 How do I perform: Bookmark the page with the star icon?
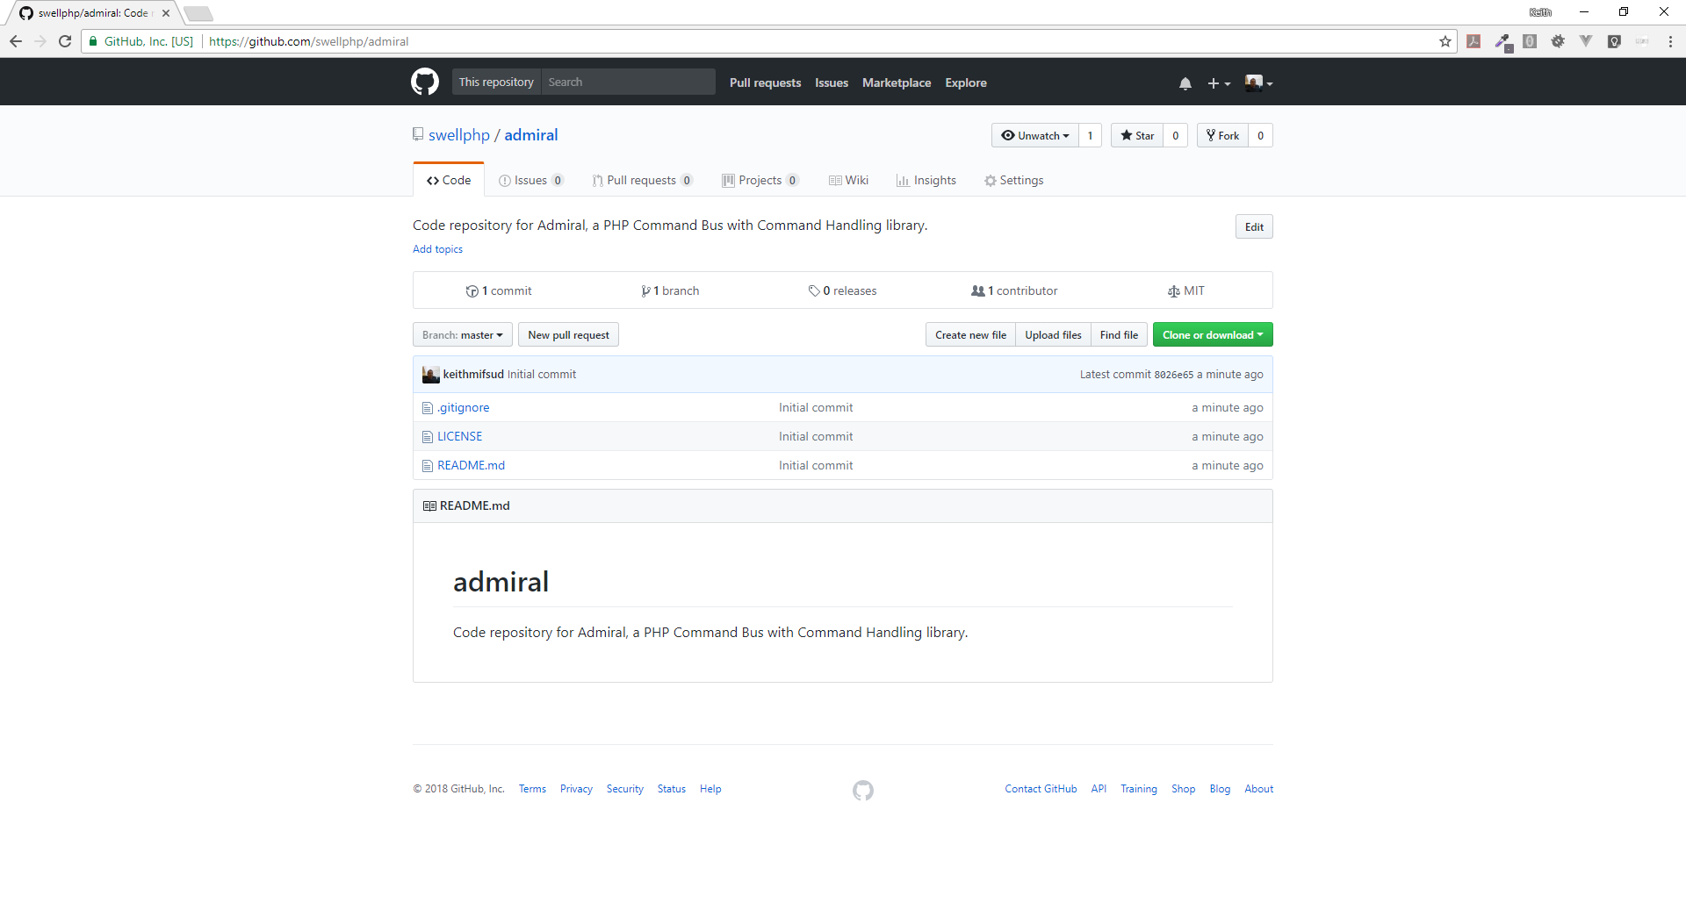point(1445,41)
